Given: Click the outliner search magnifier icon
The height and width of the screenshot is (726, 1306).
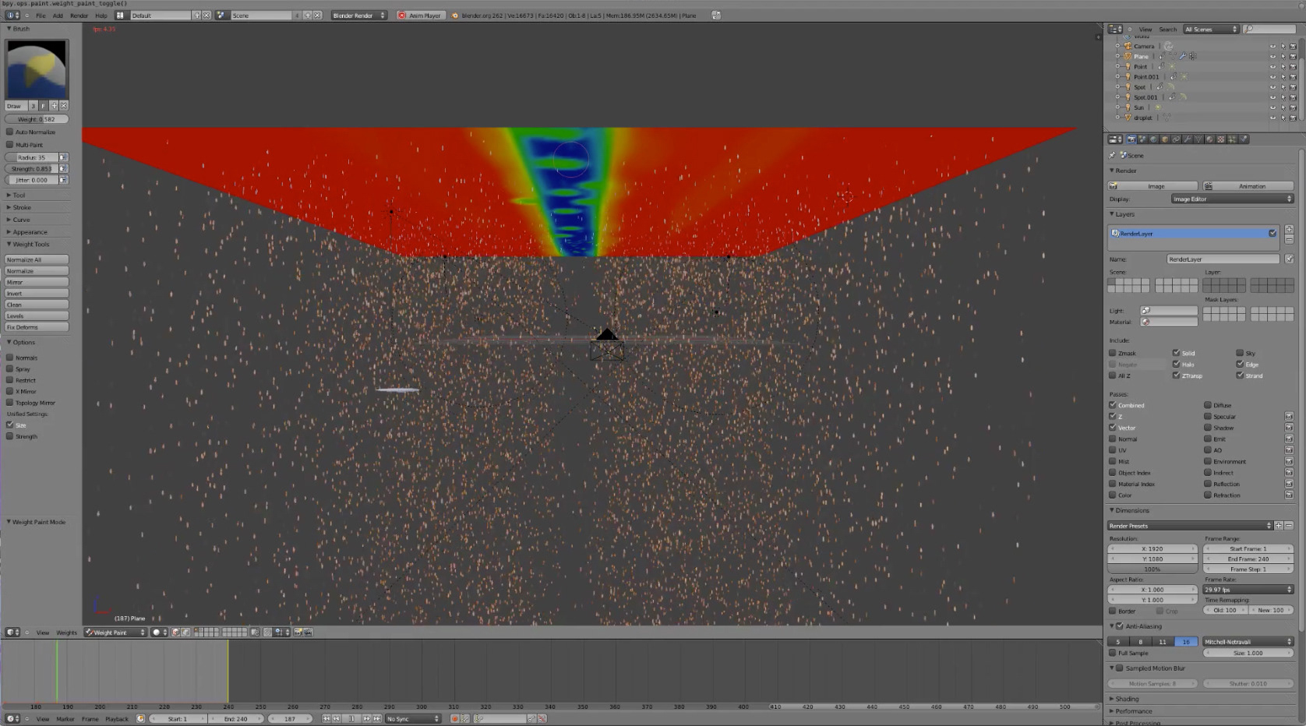Looking at the screenshot, I should click(x=1249, y=29).
